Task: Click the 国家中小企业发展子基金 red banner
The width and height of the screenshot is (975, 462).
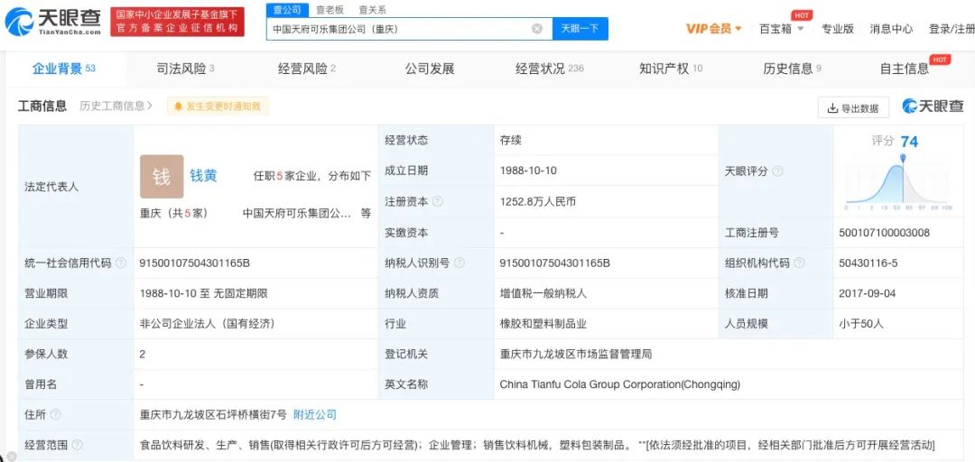Action: (177, 22)
